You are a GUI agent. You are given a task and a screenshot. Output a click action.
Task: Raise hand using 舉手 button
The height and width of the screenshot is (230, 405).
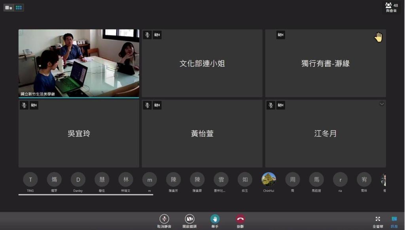[x=215, y=219]
